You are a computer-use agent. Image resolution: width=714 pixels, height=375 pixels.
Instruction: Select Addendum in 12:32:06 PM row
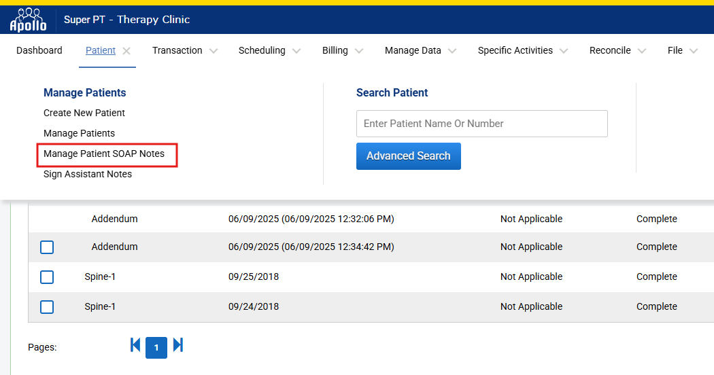pos(114,219)
